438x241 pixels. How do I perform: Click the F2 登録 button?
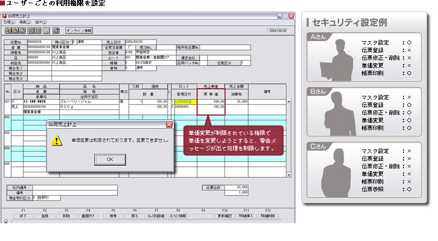[45, 216]
